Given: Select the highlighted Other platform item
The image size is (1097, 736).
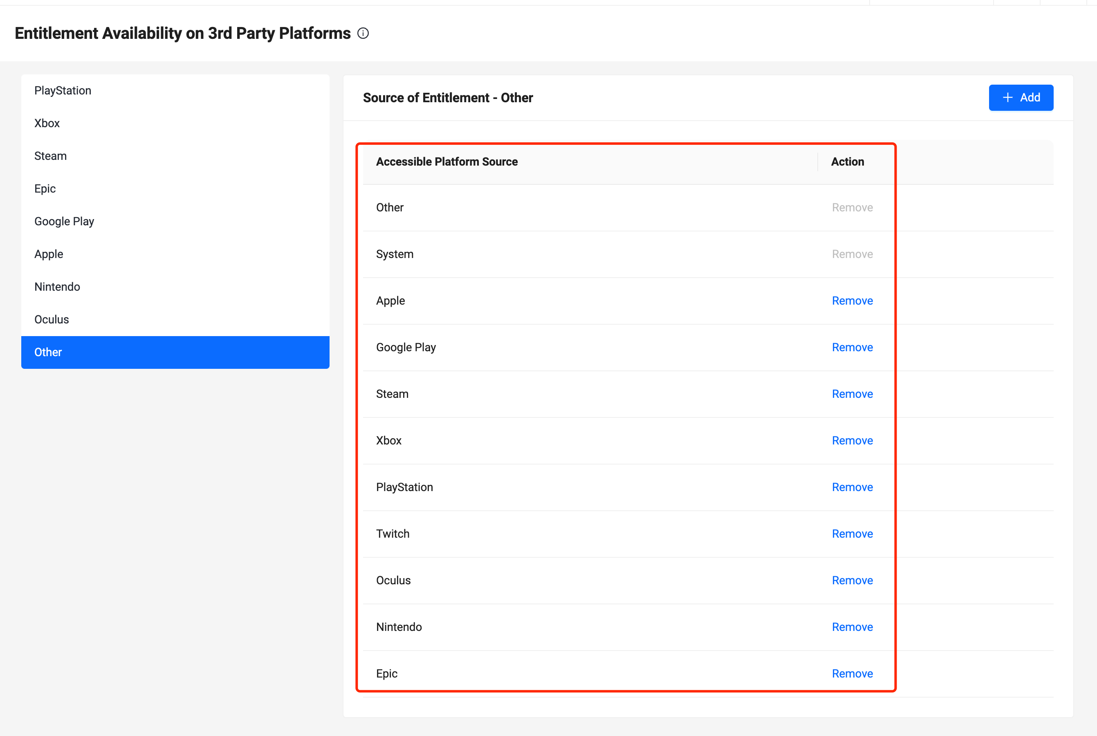Looking at the screenshot, I should tap(175, 352).
